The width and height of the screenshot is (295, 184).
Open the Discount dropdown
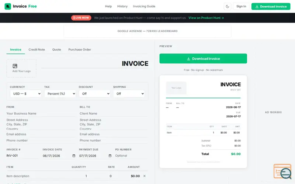(94, 94)
